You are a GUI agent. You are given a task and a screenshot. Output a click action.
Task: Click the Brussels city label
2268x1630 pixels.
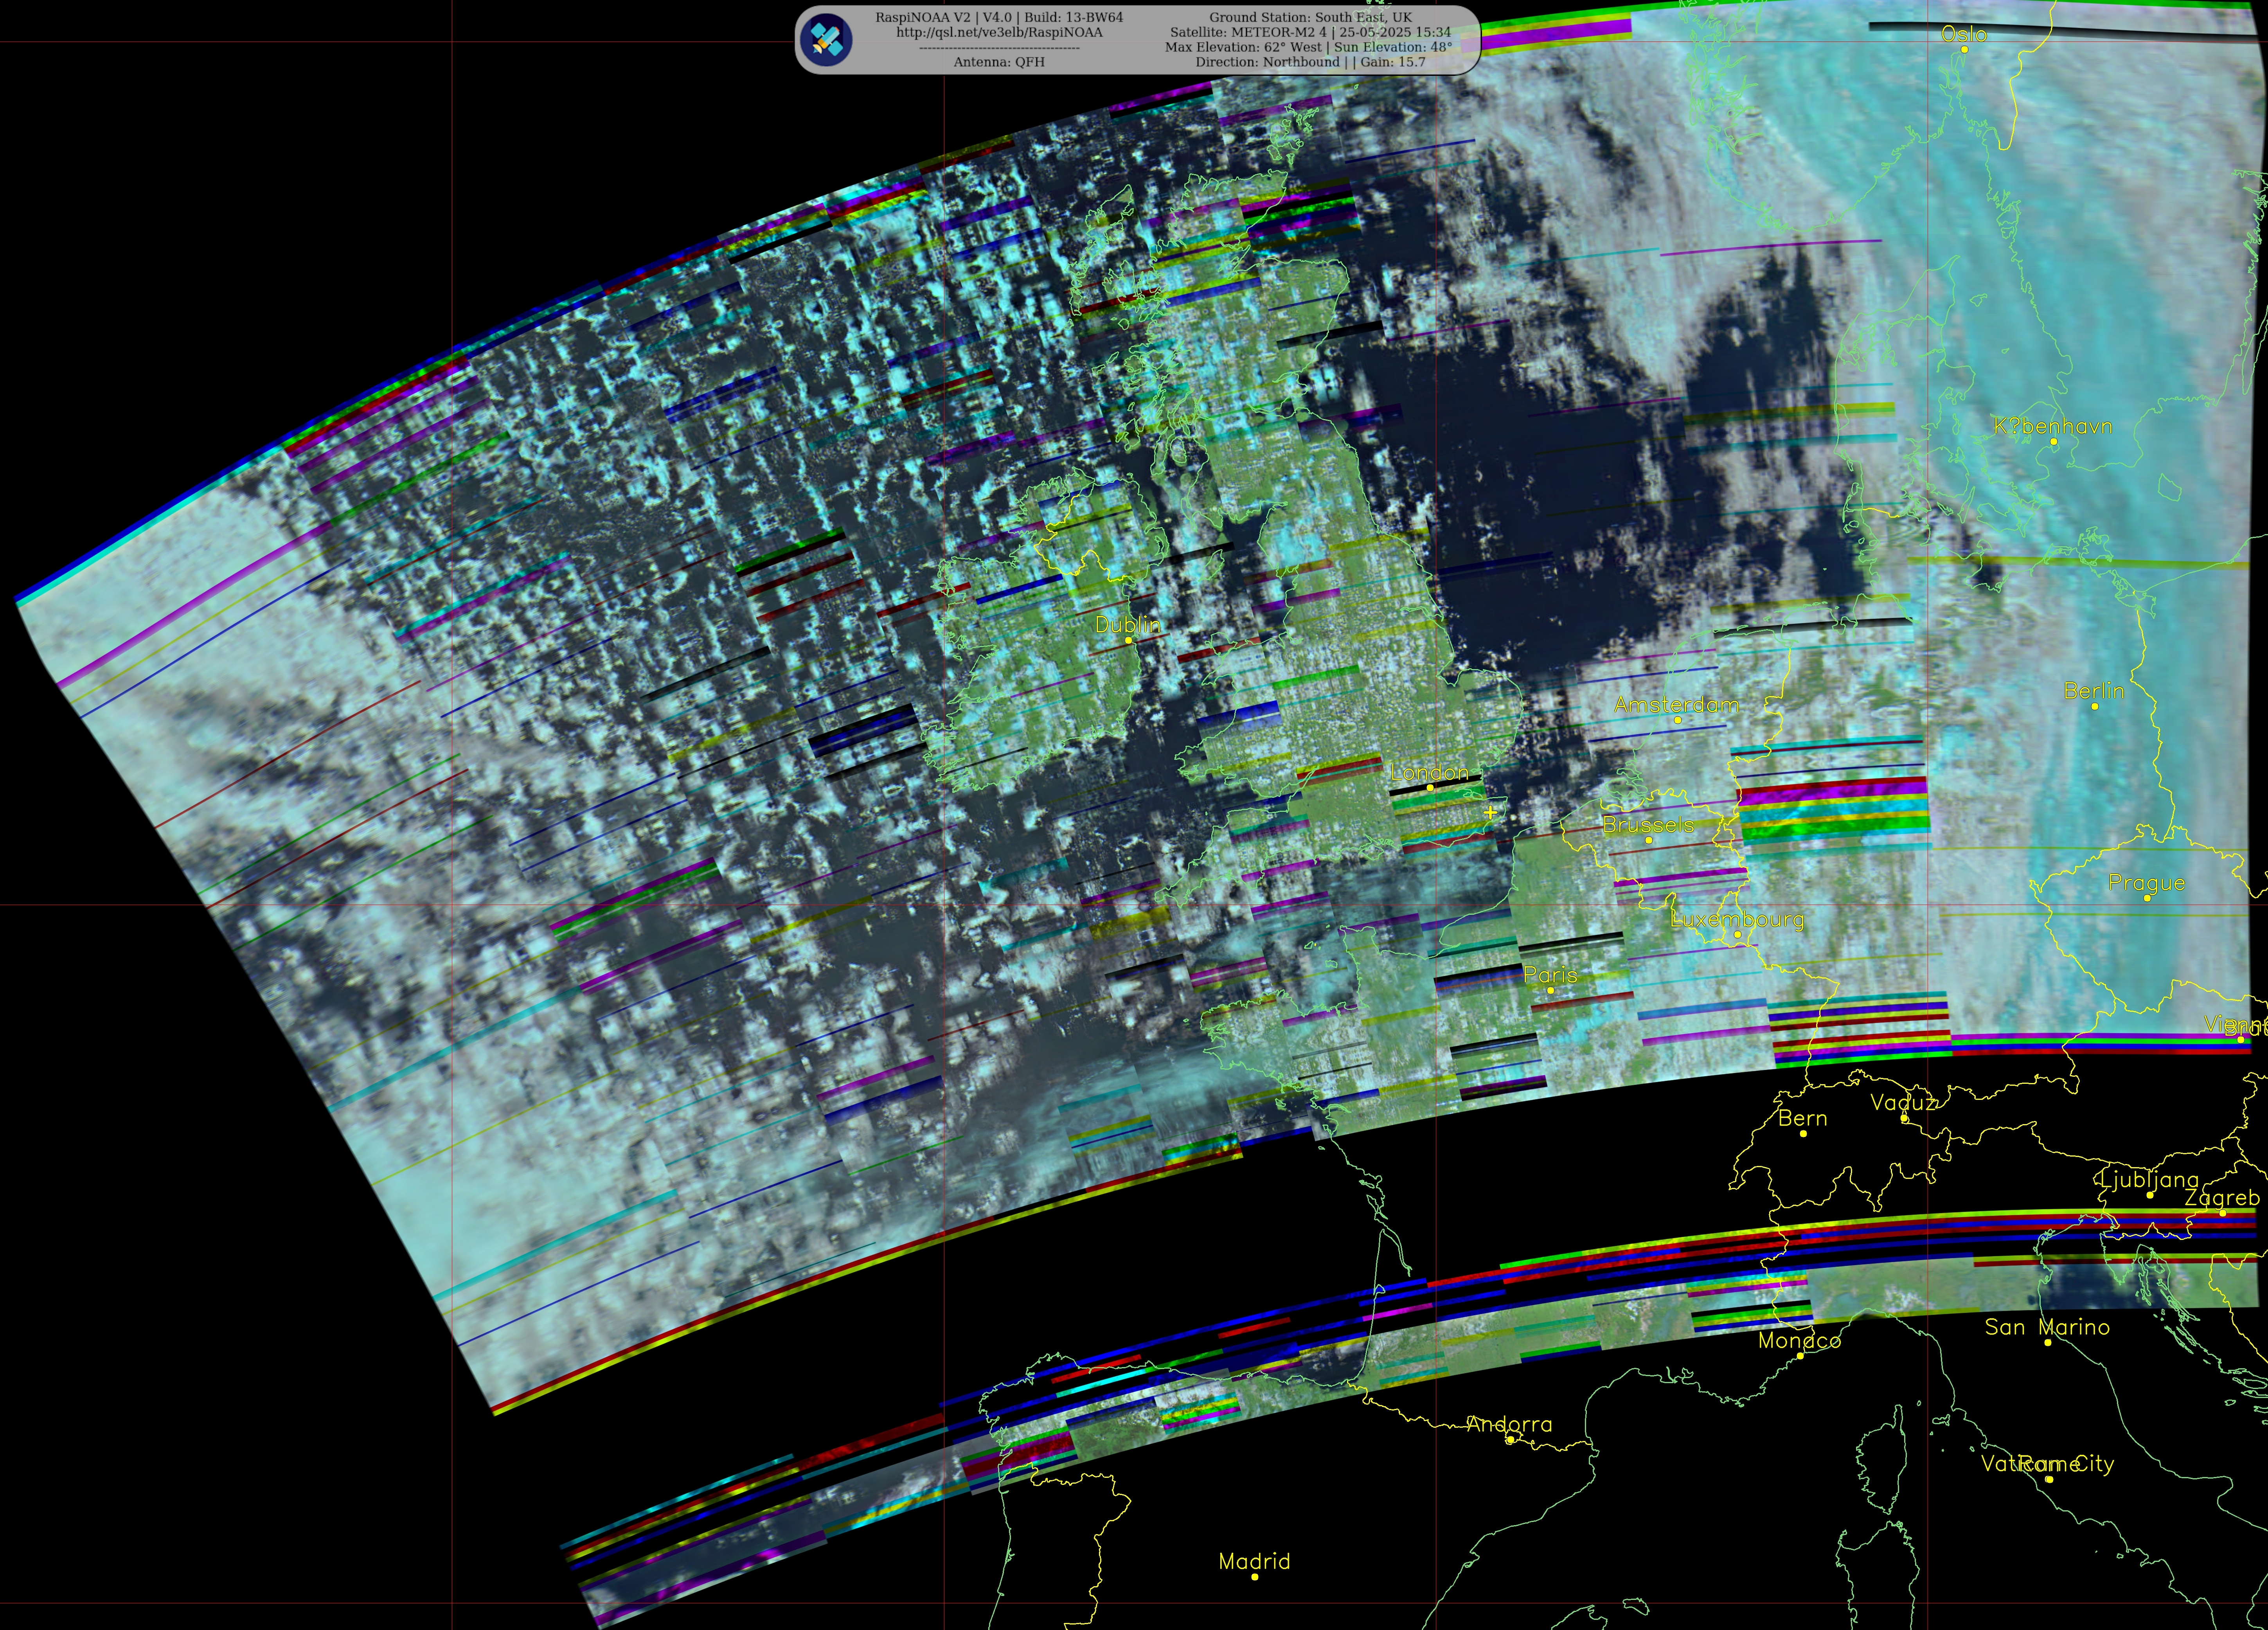(x=1648, y=825)
